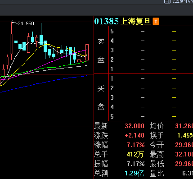
Task: Click the 34.950 high price marker
Action: click(26, 23)
